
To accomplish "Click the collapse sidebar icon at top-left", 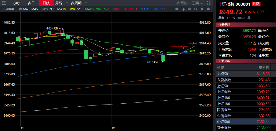I will coord(4,3).
